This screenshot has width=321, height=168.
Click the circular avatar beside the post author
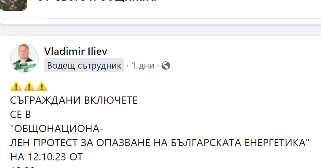[25, 58]
